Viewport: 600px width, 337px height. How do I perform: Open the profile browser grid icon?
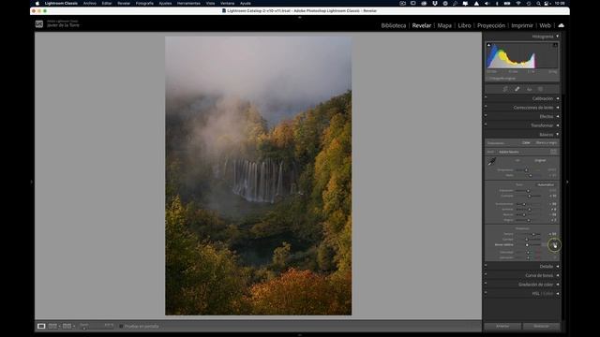(554, 152)
